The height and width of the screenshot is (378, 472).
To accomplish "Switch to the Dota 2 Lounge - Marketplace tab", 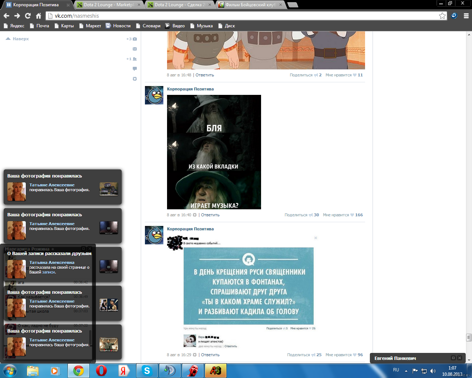I will [x=108, y=5].
